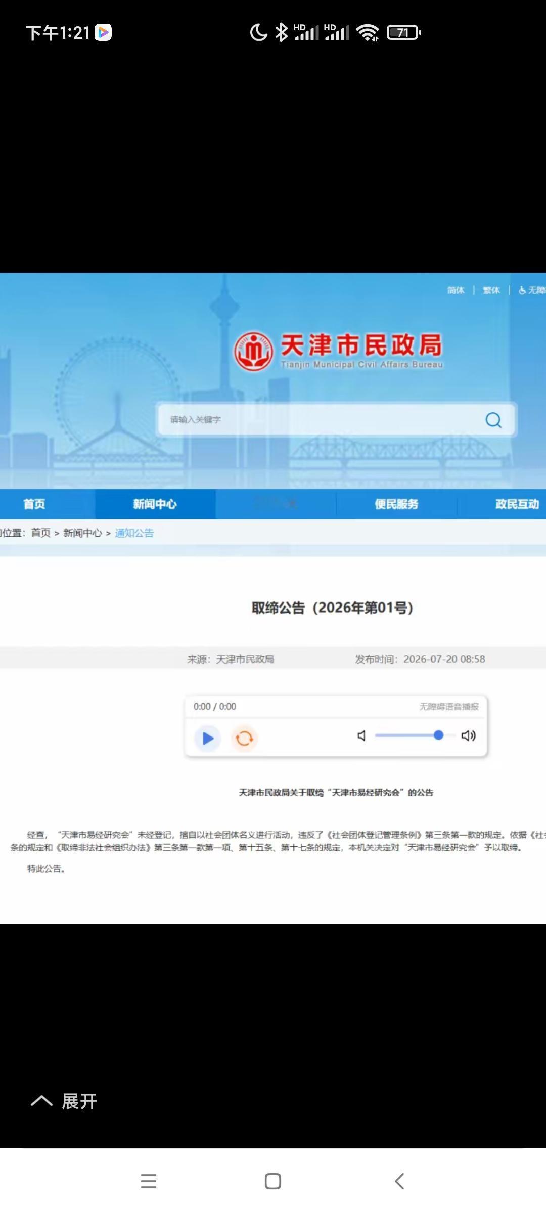Click the search magnifier icon

[493, 420]
